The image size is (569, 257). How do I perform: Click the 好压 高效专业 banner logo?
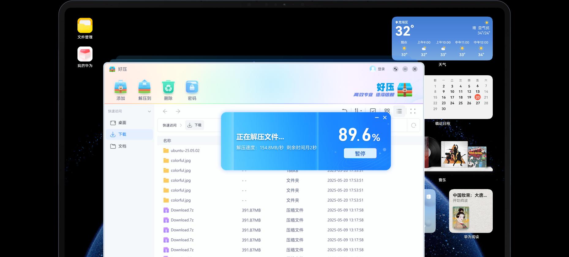(383, 90)
